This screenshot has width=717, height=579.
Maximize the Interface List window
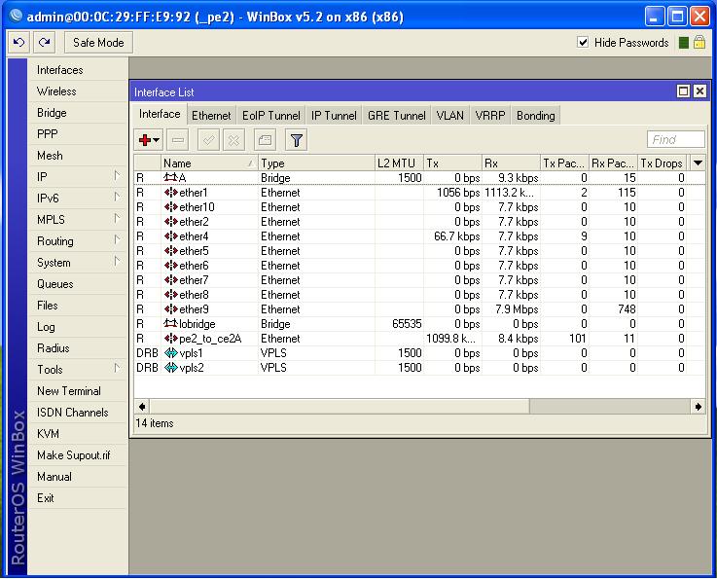click(x=683, y=91)
